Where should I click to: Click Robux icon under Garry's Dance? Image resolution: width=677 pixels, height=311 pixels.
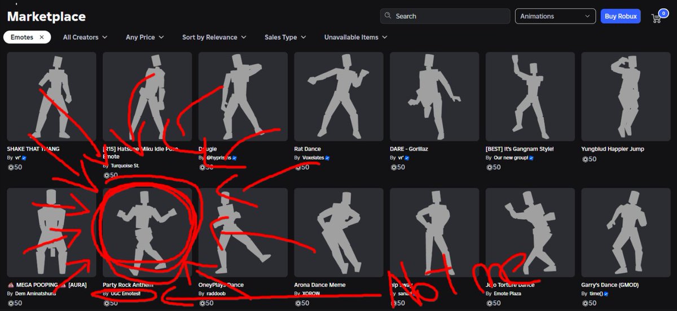(584, 303)
